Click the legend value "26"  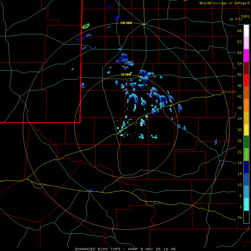[x=240, y=141]
